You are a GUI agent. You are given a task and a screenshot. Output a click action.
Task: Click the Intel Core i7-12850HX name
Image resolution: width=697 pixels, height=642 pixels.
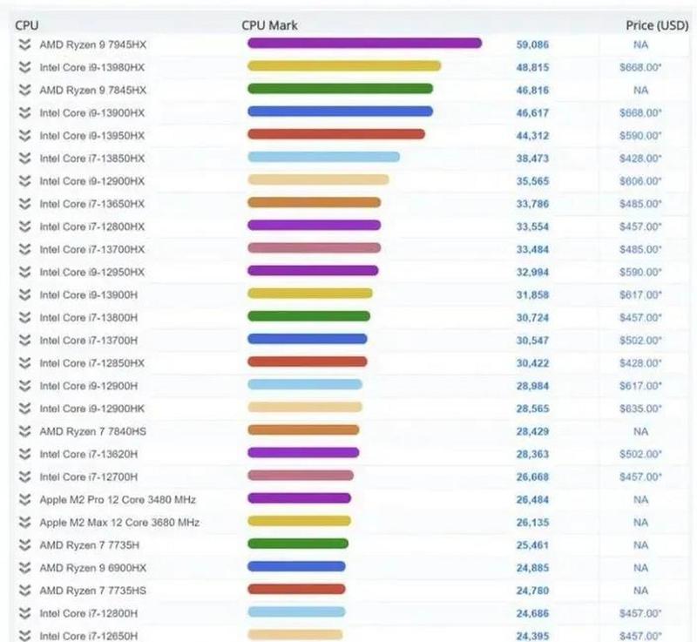coord(92,363)
